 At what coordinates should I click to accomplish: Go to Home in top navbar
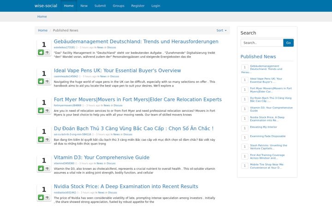pos(69,6)
